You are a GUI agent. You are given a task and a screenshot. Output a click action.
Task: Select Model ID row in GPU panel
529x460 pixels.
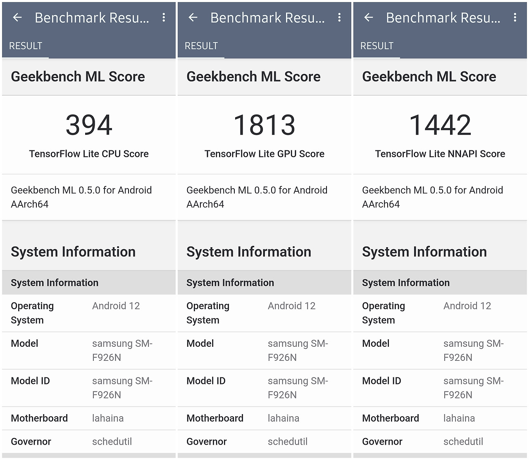pos(264,388)
